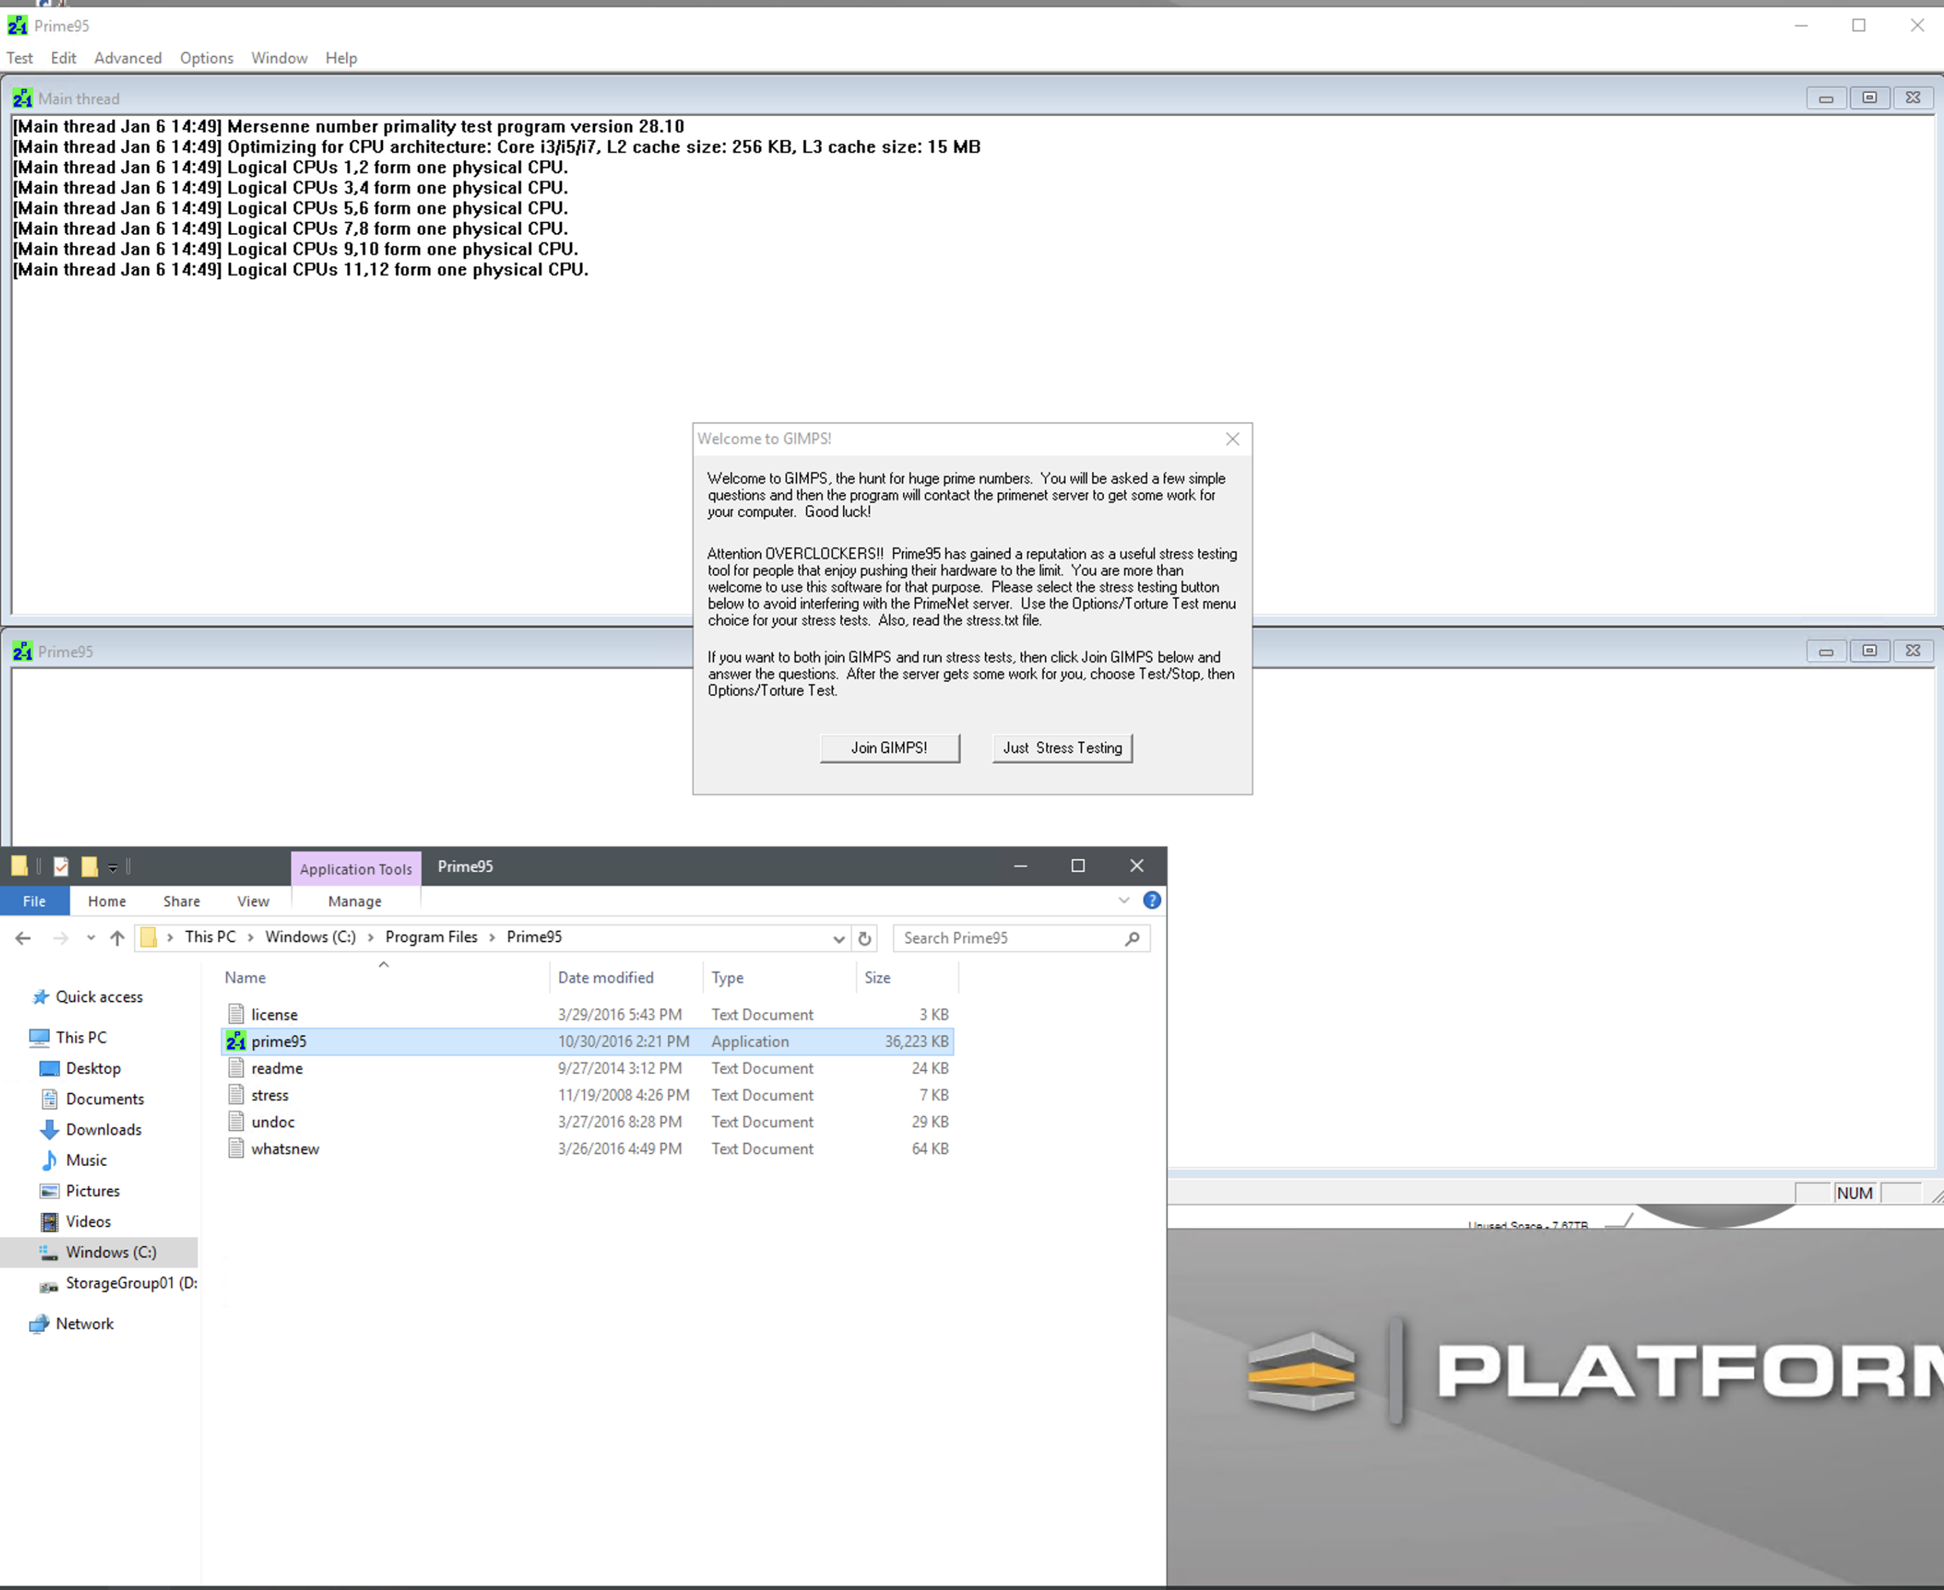This screenshot has width=1944, height=1590.
Task: Click Windows (C:) in address breadcrumb
Action: pos(311,937)
